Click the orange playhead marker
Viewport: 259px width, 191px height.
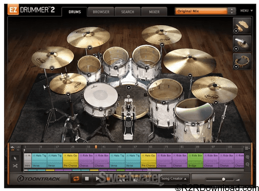(96, 147)
